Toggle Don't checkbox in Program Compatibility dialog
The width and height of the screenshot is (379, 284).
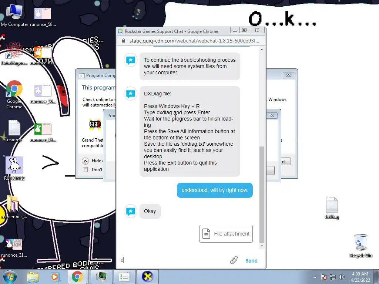(x=85, y=169)
